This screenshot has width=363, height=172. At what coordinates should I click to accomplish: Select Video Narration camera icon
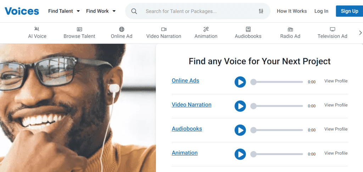(x=164, y=29)
